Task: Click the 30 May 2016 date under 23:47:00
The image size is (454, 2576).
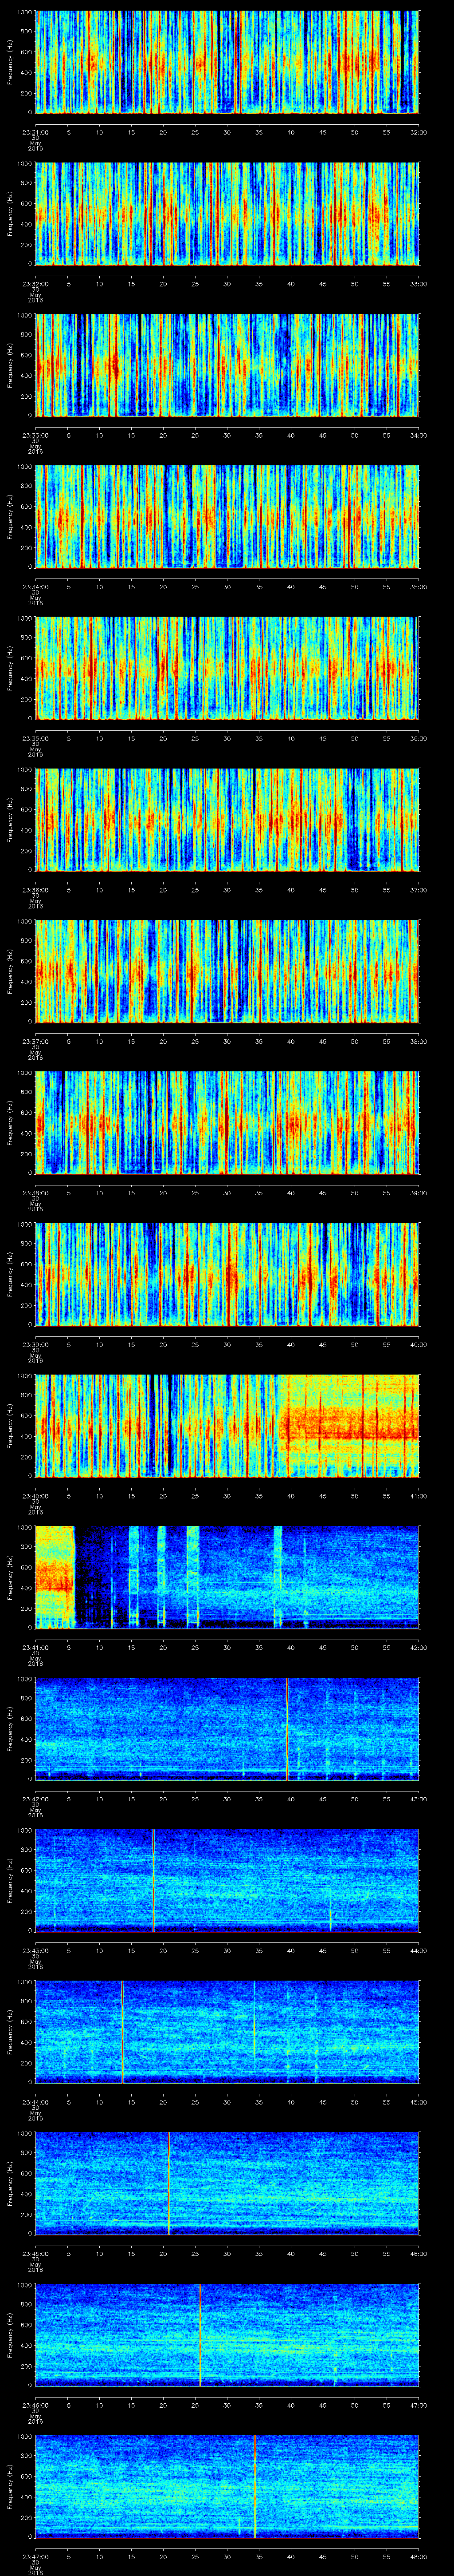Action: click(x=35, y=2568)
